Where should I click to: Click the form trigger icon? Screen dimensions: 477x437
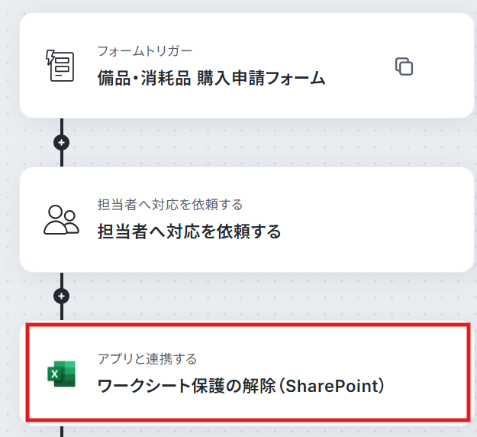(x=60, y=66)
